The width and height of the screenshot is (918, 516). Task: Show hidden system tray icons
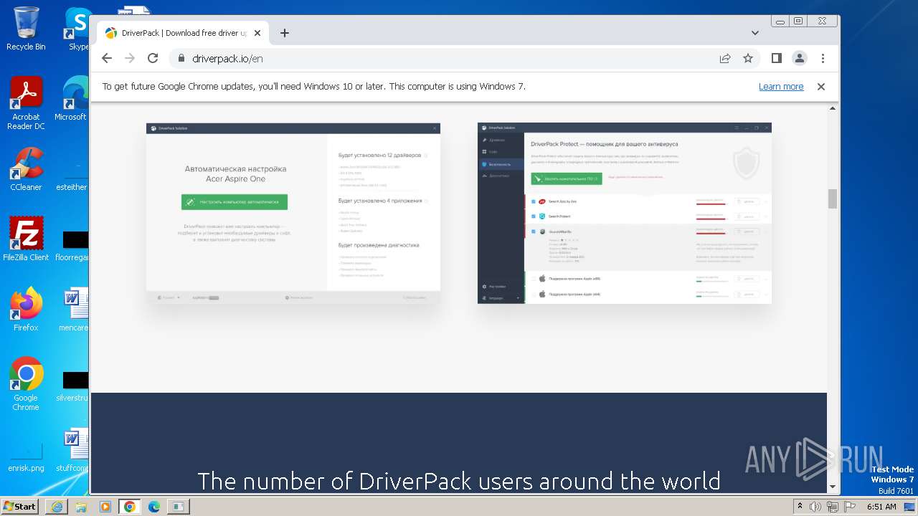(x=800, y=507)
